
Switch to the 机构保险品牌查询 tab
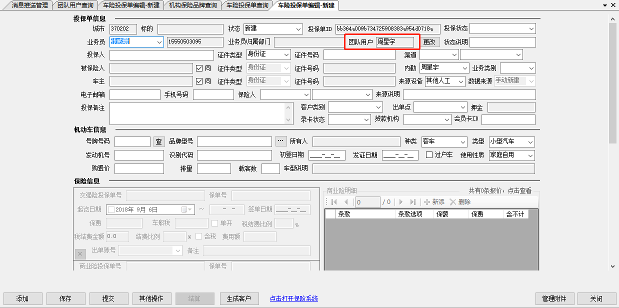192,5
